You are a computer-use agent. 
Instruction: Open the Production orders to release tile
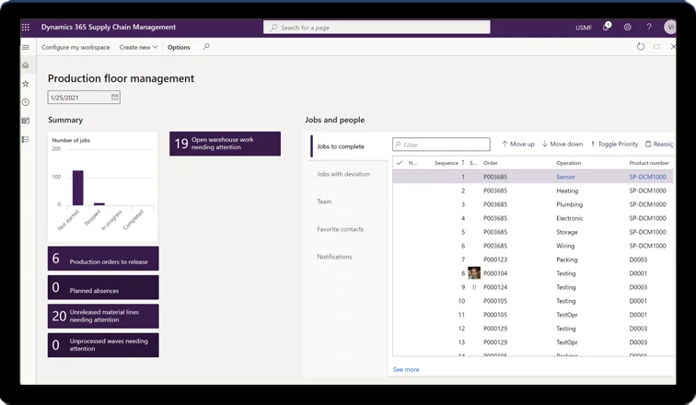point(103,260)
